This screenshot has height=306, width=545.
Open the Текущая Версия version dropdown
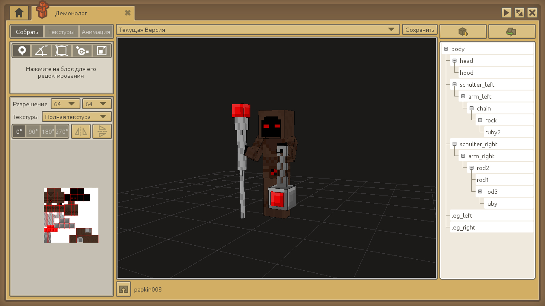click(x=258, y=30)
